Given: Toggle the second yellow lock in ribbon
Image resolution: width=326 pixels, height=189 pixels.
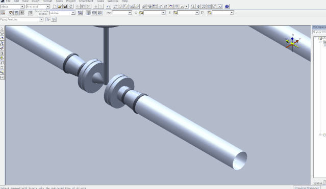Looking at the screenshot, I should point(175,13).
